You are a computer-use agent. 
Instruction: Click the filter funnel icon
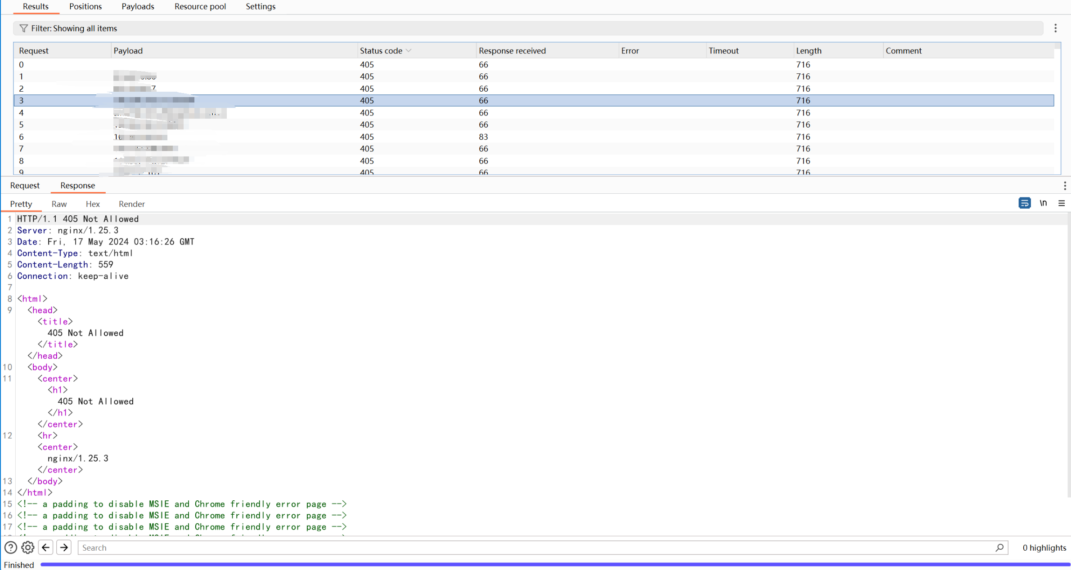click(x=23, y=28)
